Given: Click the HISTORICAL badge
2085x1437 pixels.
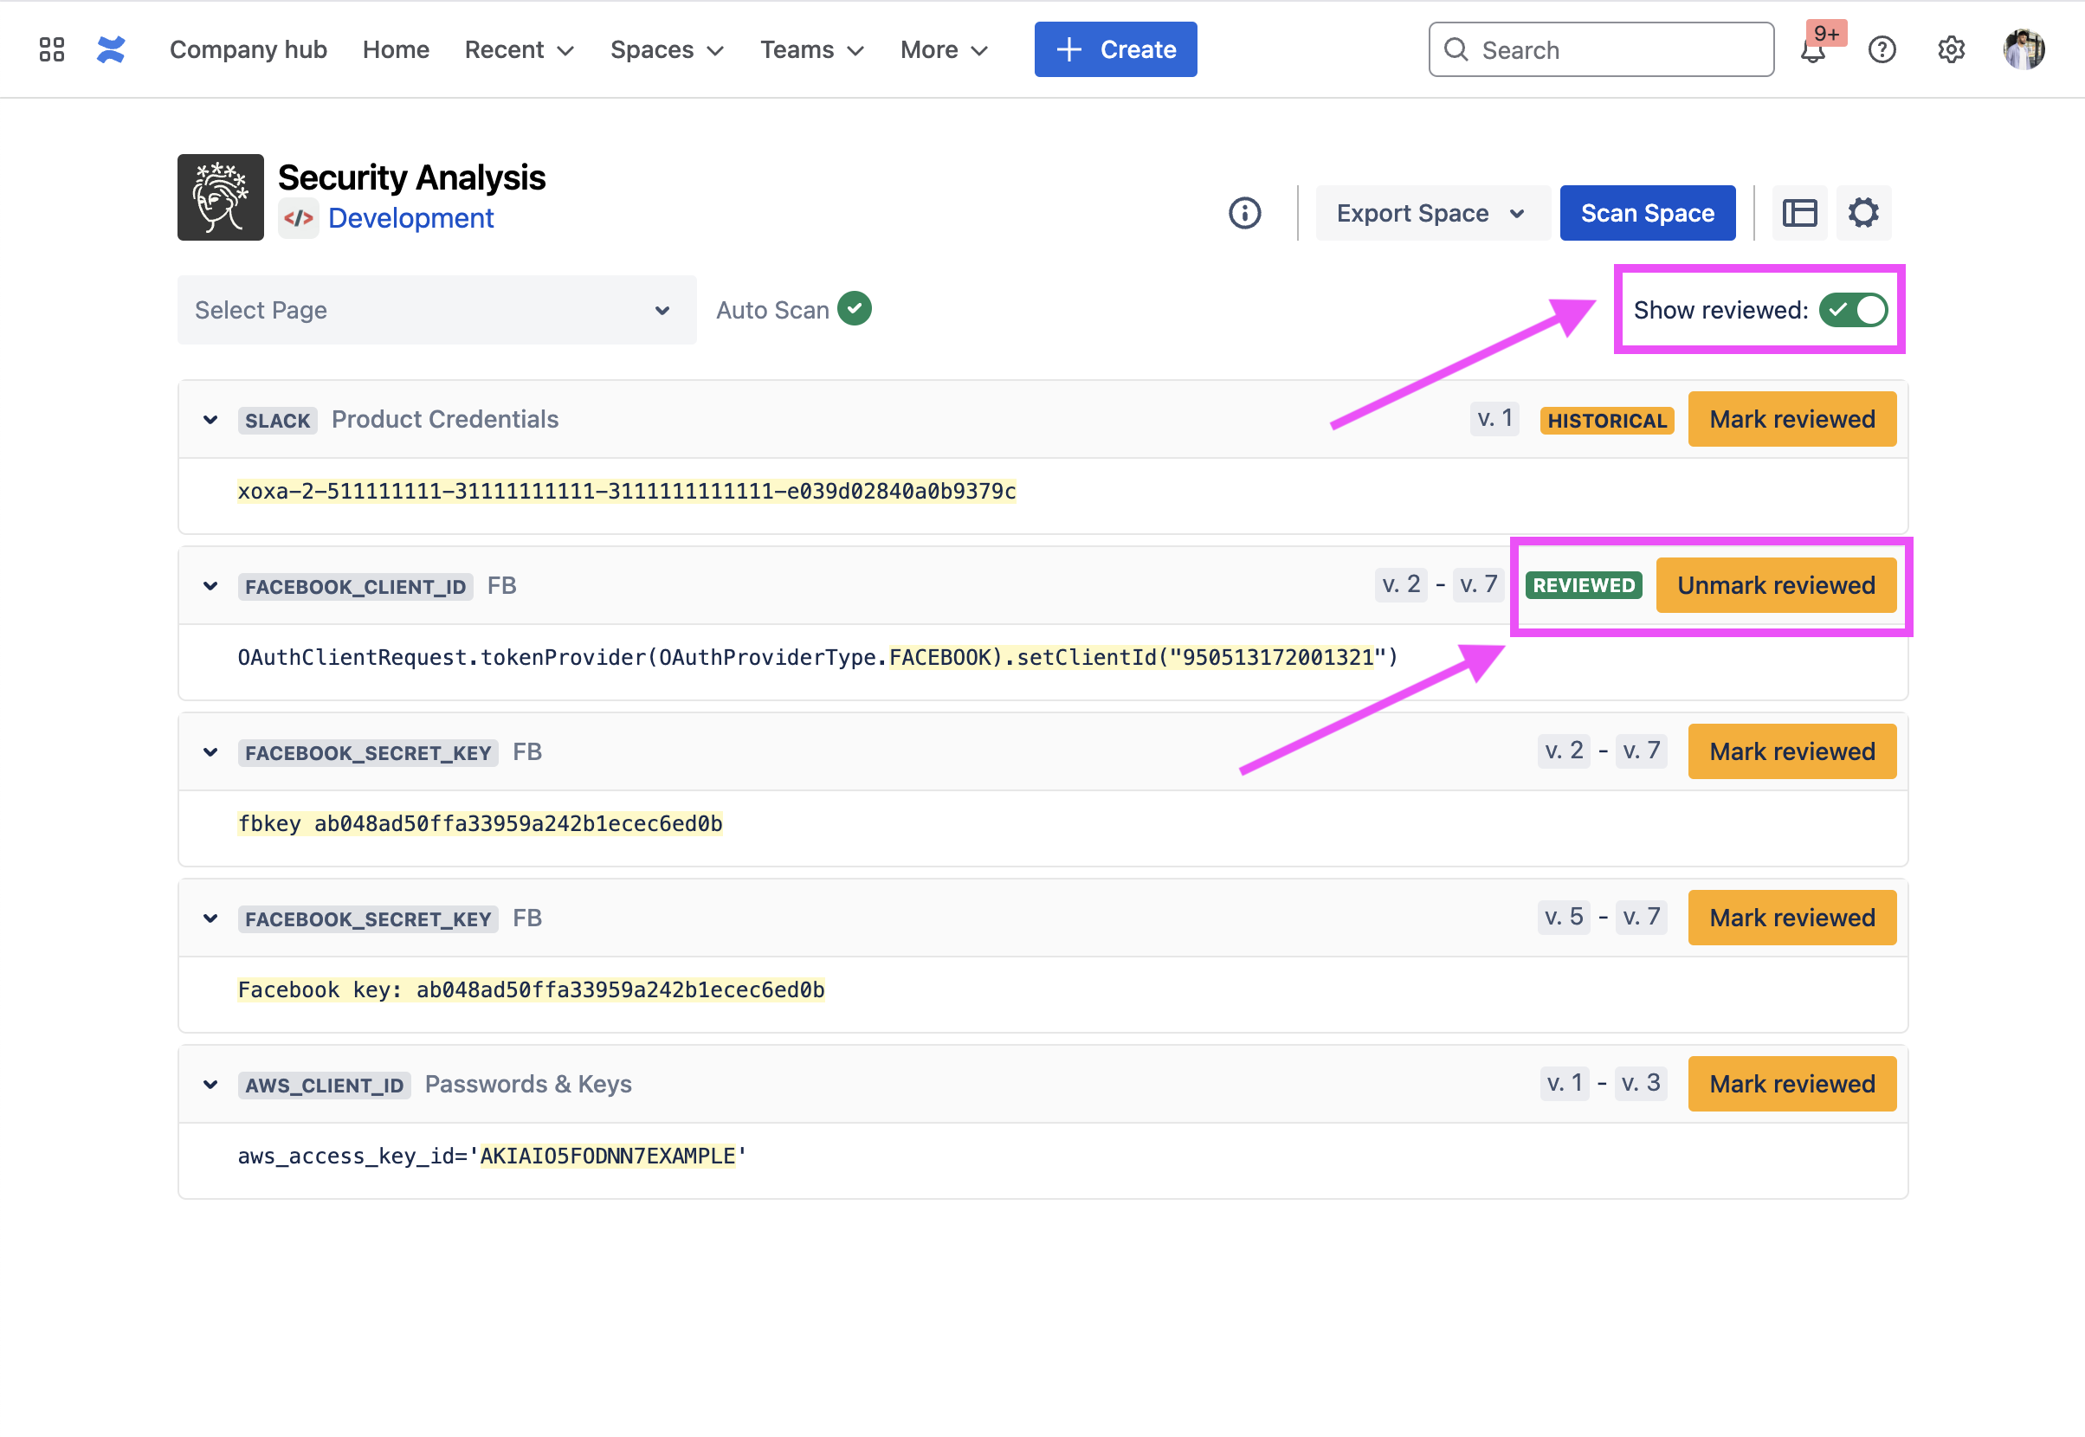Looking at the screenshot, I should (x=1607, y=421).
